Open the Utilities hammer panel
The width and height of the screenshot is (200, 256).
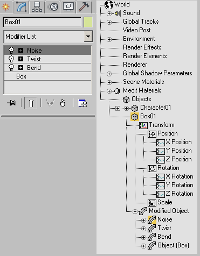click(x=84, y=7)
